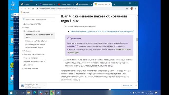Open File Explorer from taskbar
Viewport: 169px width, 95px height.
(29, 93)
